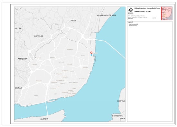Select the VILA FRANCA DE XIRA label
This screenshot has height=127, width=177.
point(106,15)
